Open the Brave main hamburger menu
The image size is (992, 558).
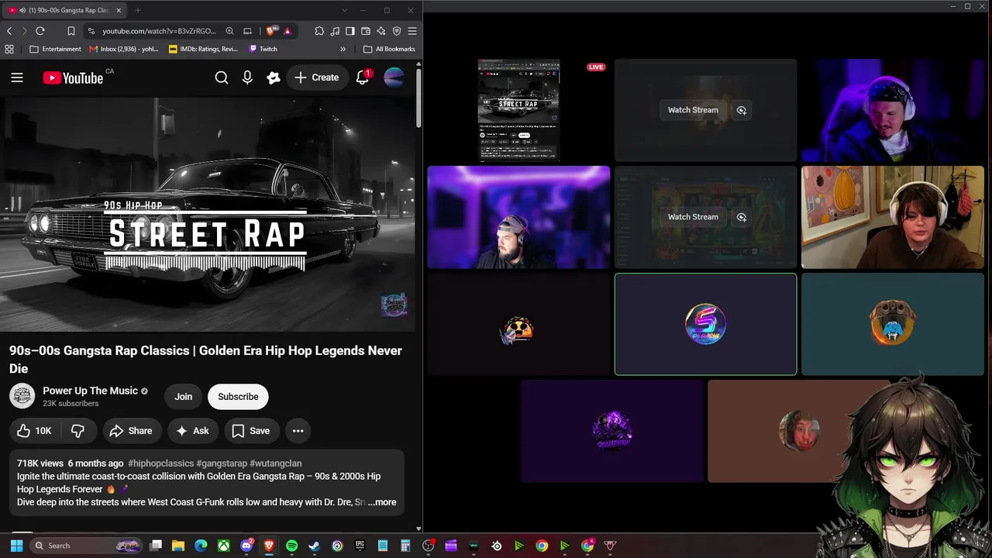tap(412, 31)
